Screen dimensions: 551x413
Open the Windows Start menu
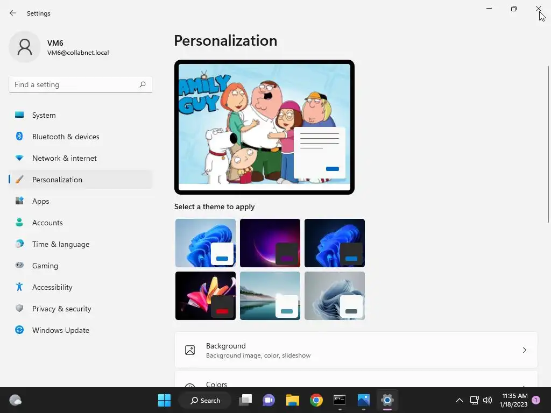(164, 400)
